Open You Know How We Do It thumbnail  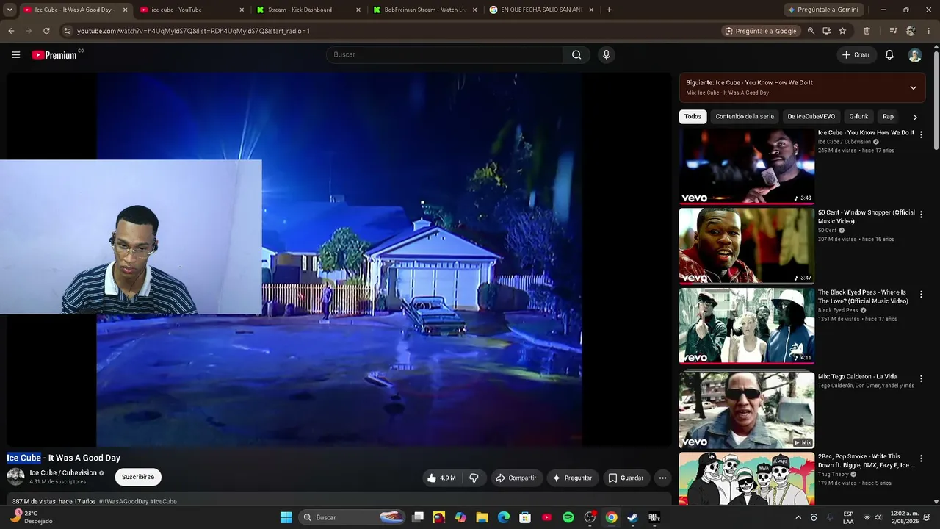(x=746, y=166)
